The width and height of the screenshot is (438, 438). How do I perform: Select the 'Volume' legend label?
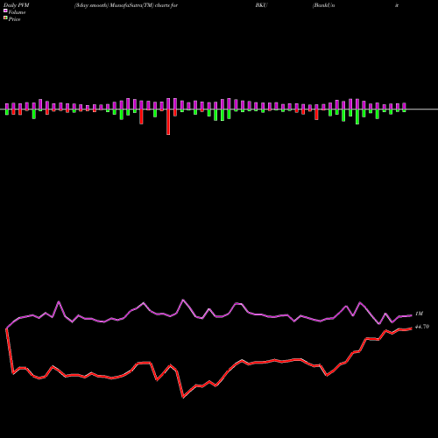[x=17, y=12]
